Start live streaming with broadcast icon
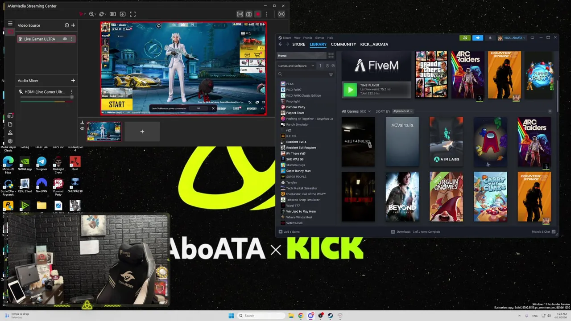The image size is (571, 321). point(281,14)
